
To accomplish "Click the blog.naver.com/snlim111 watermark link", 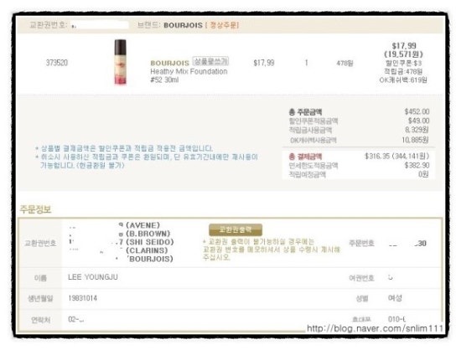I will pos(375,328).
